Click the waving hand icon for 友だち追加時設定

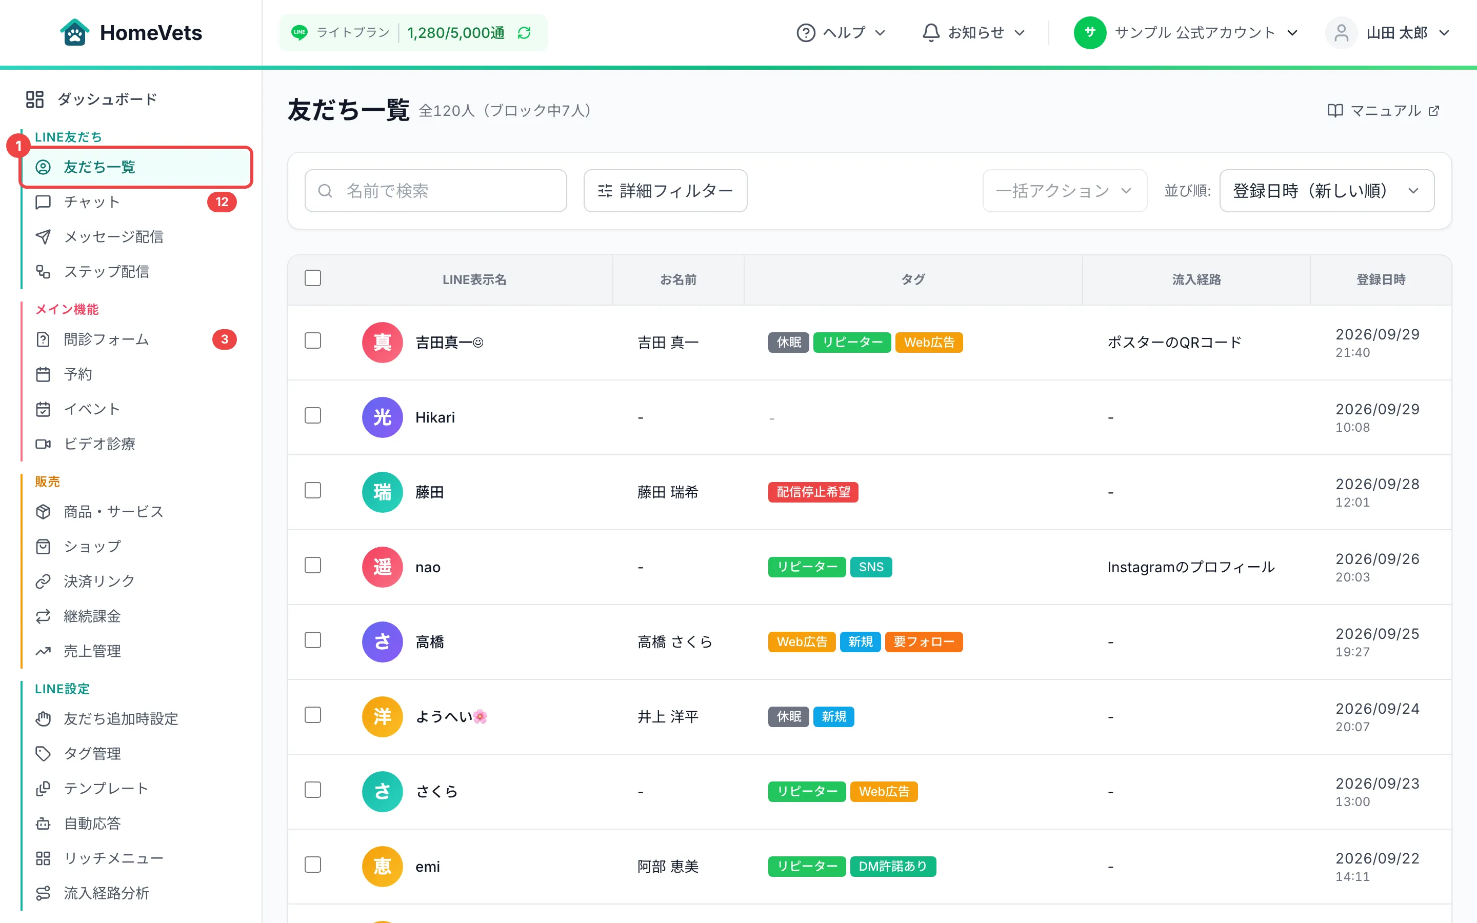click(43, 718)
